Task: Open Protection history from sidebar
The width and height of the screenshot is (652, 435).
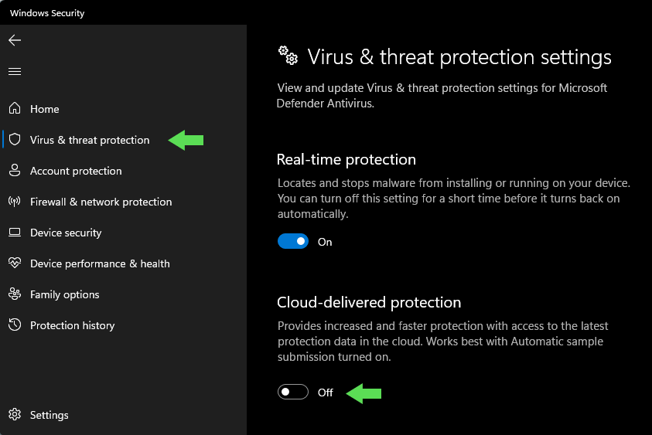Action: [73, 325]
